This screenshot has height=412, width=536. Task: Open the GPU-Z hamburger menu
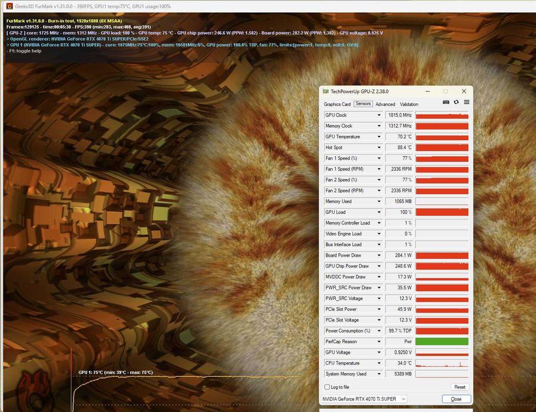(466, 102)
